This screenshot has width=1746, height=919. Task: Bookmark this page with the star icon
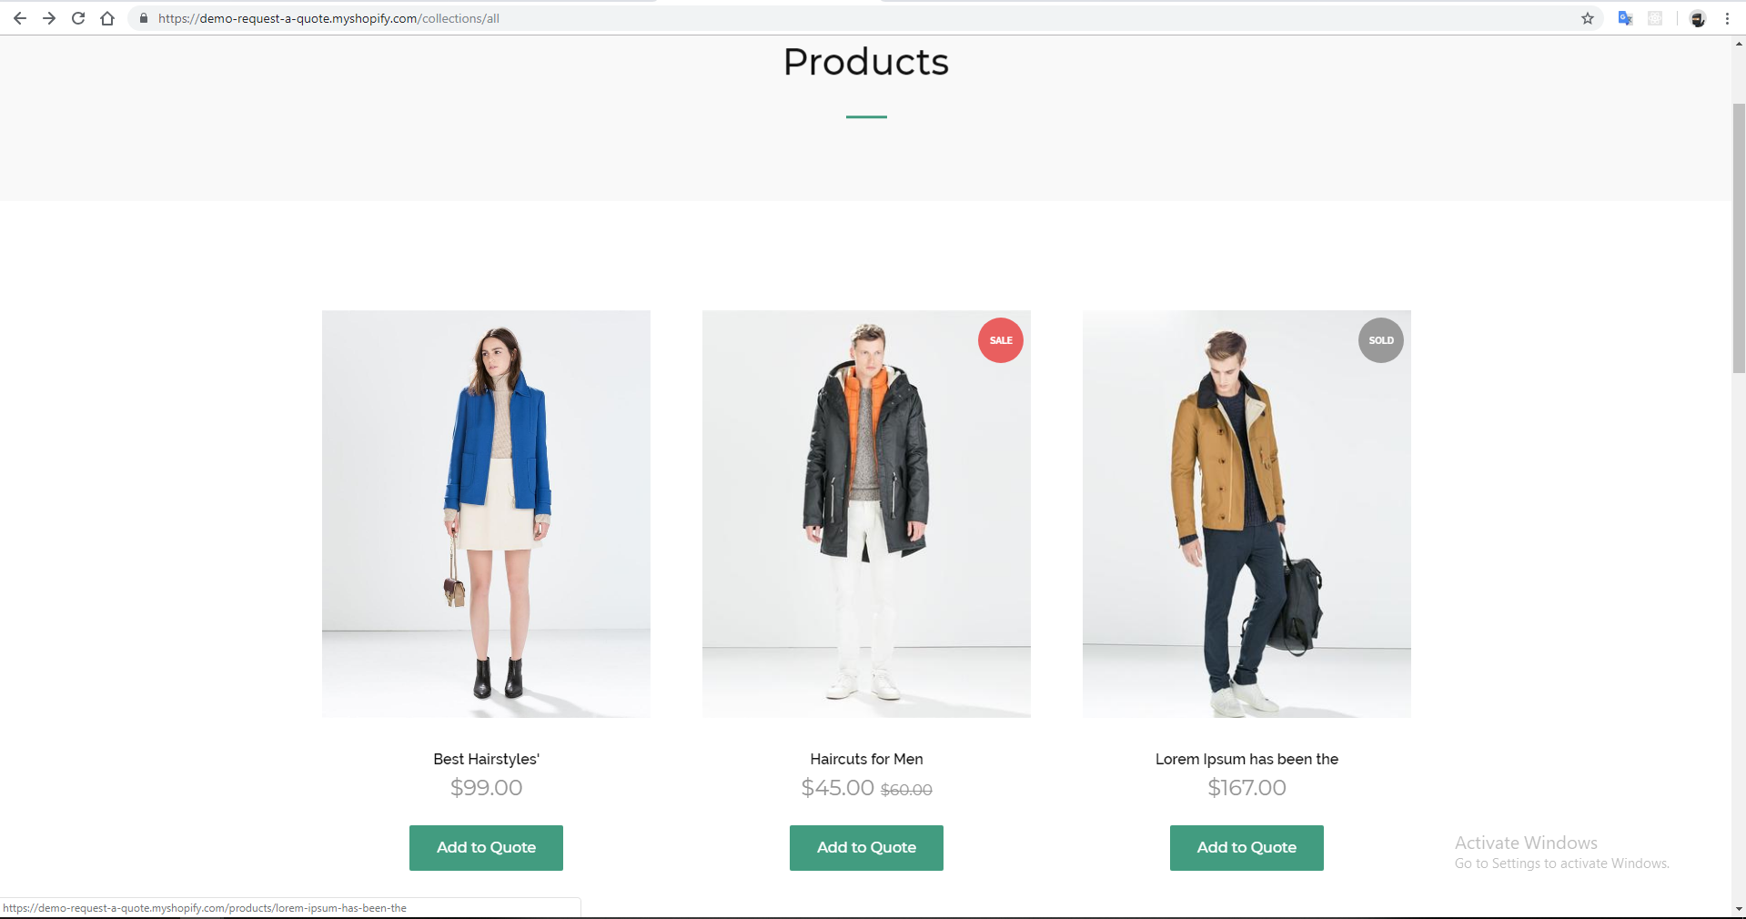pyautogui.click(x=1588, y=18)
